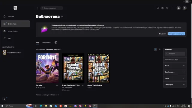Screen dimensions: 192x108
Task: Click the volume tray icon
Action: 175,106
